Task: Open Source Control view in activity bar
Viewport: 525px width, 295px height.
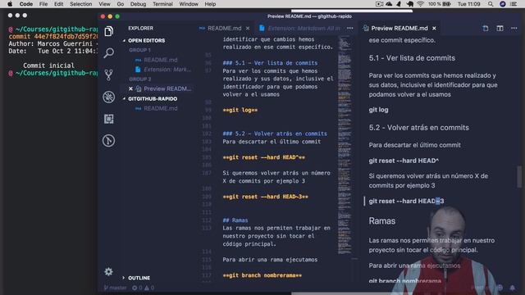Action: 108,75
